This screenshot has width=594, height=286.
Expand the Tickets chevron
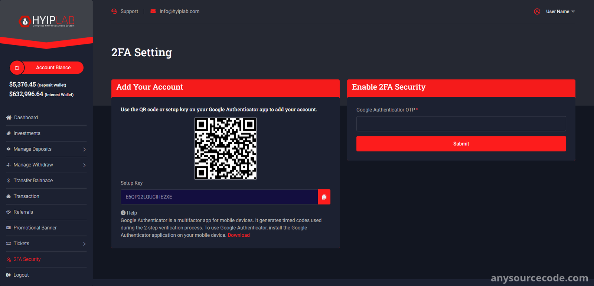(84, 244)
